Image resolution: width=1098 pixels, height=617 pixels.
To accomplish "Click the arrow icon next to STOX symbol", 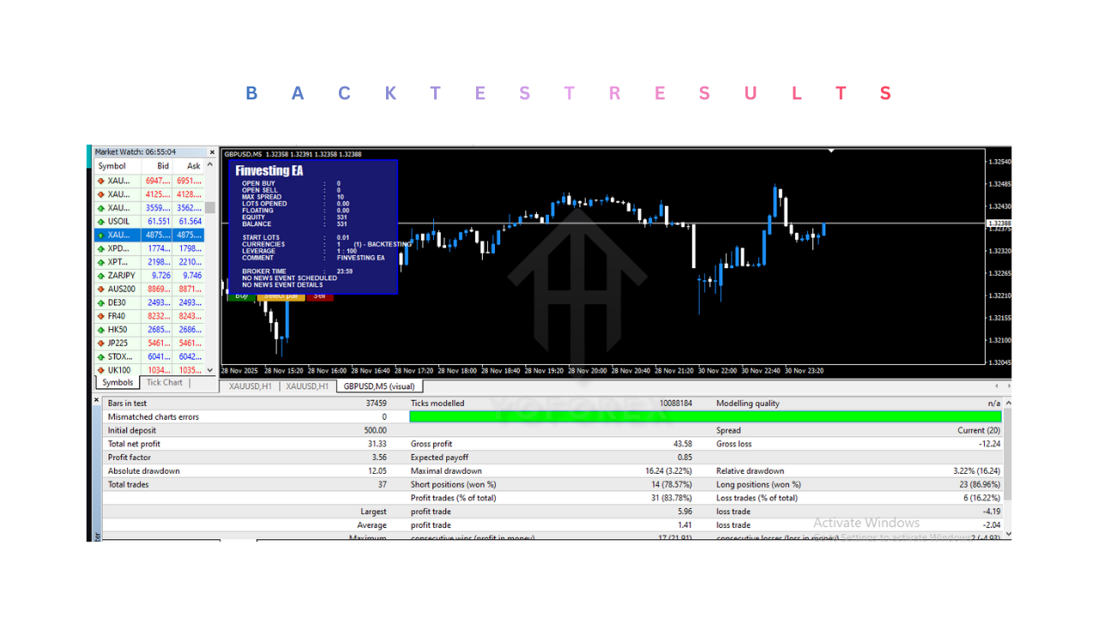I will (x=101, y=356).
